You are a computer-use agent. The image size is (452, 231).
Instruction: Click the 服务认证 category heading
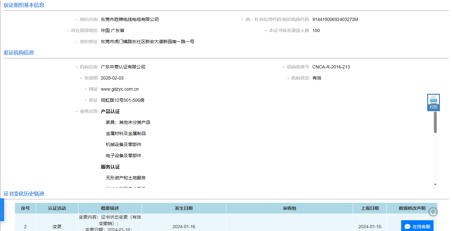(110, 167)
